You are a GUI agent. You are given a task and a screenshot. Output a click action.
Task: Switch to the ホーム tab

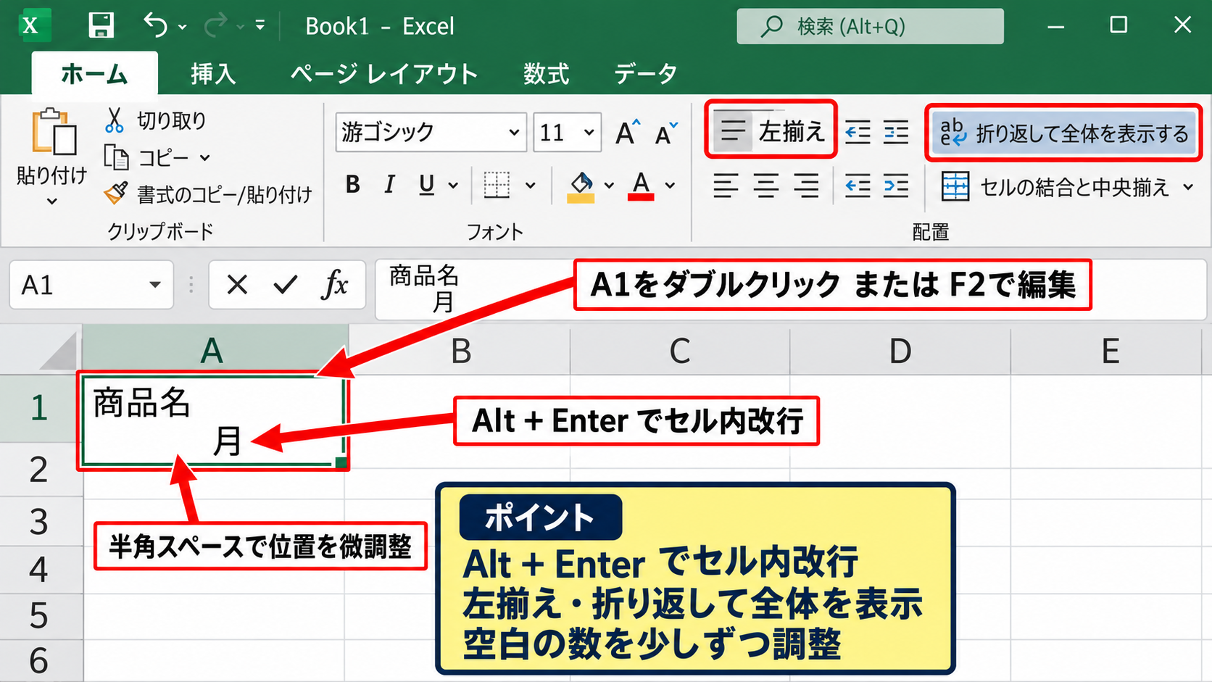click(x=94, y=74)
